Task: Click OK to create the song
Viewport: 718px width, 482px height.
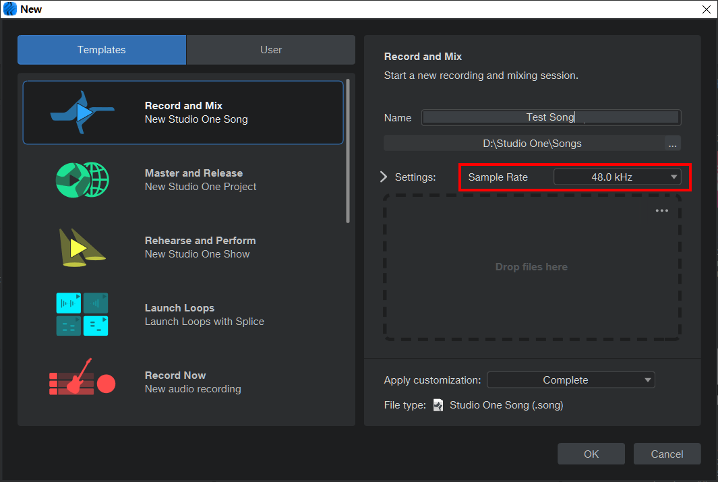Action: click(591, 454)
